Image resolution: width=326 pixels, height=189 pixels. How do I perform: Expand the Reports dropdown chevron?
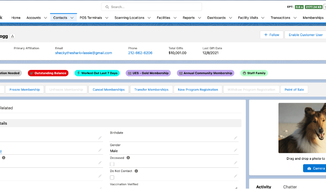click(200, 18)
